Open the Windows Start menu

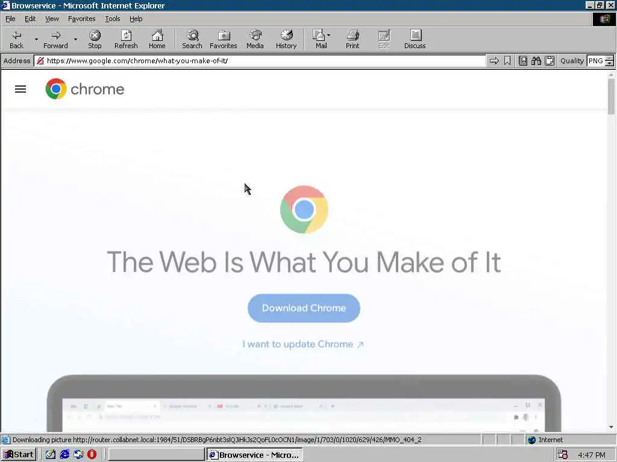click(x=19, y=455)
